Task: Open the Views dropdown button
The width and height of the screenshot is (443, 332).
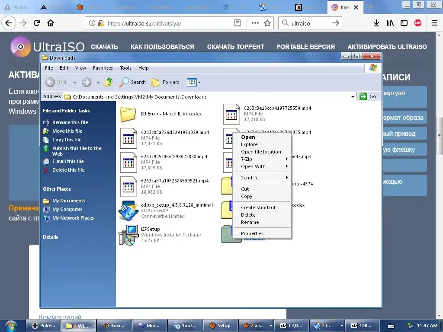Action: coord(193,83)
